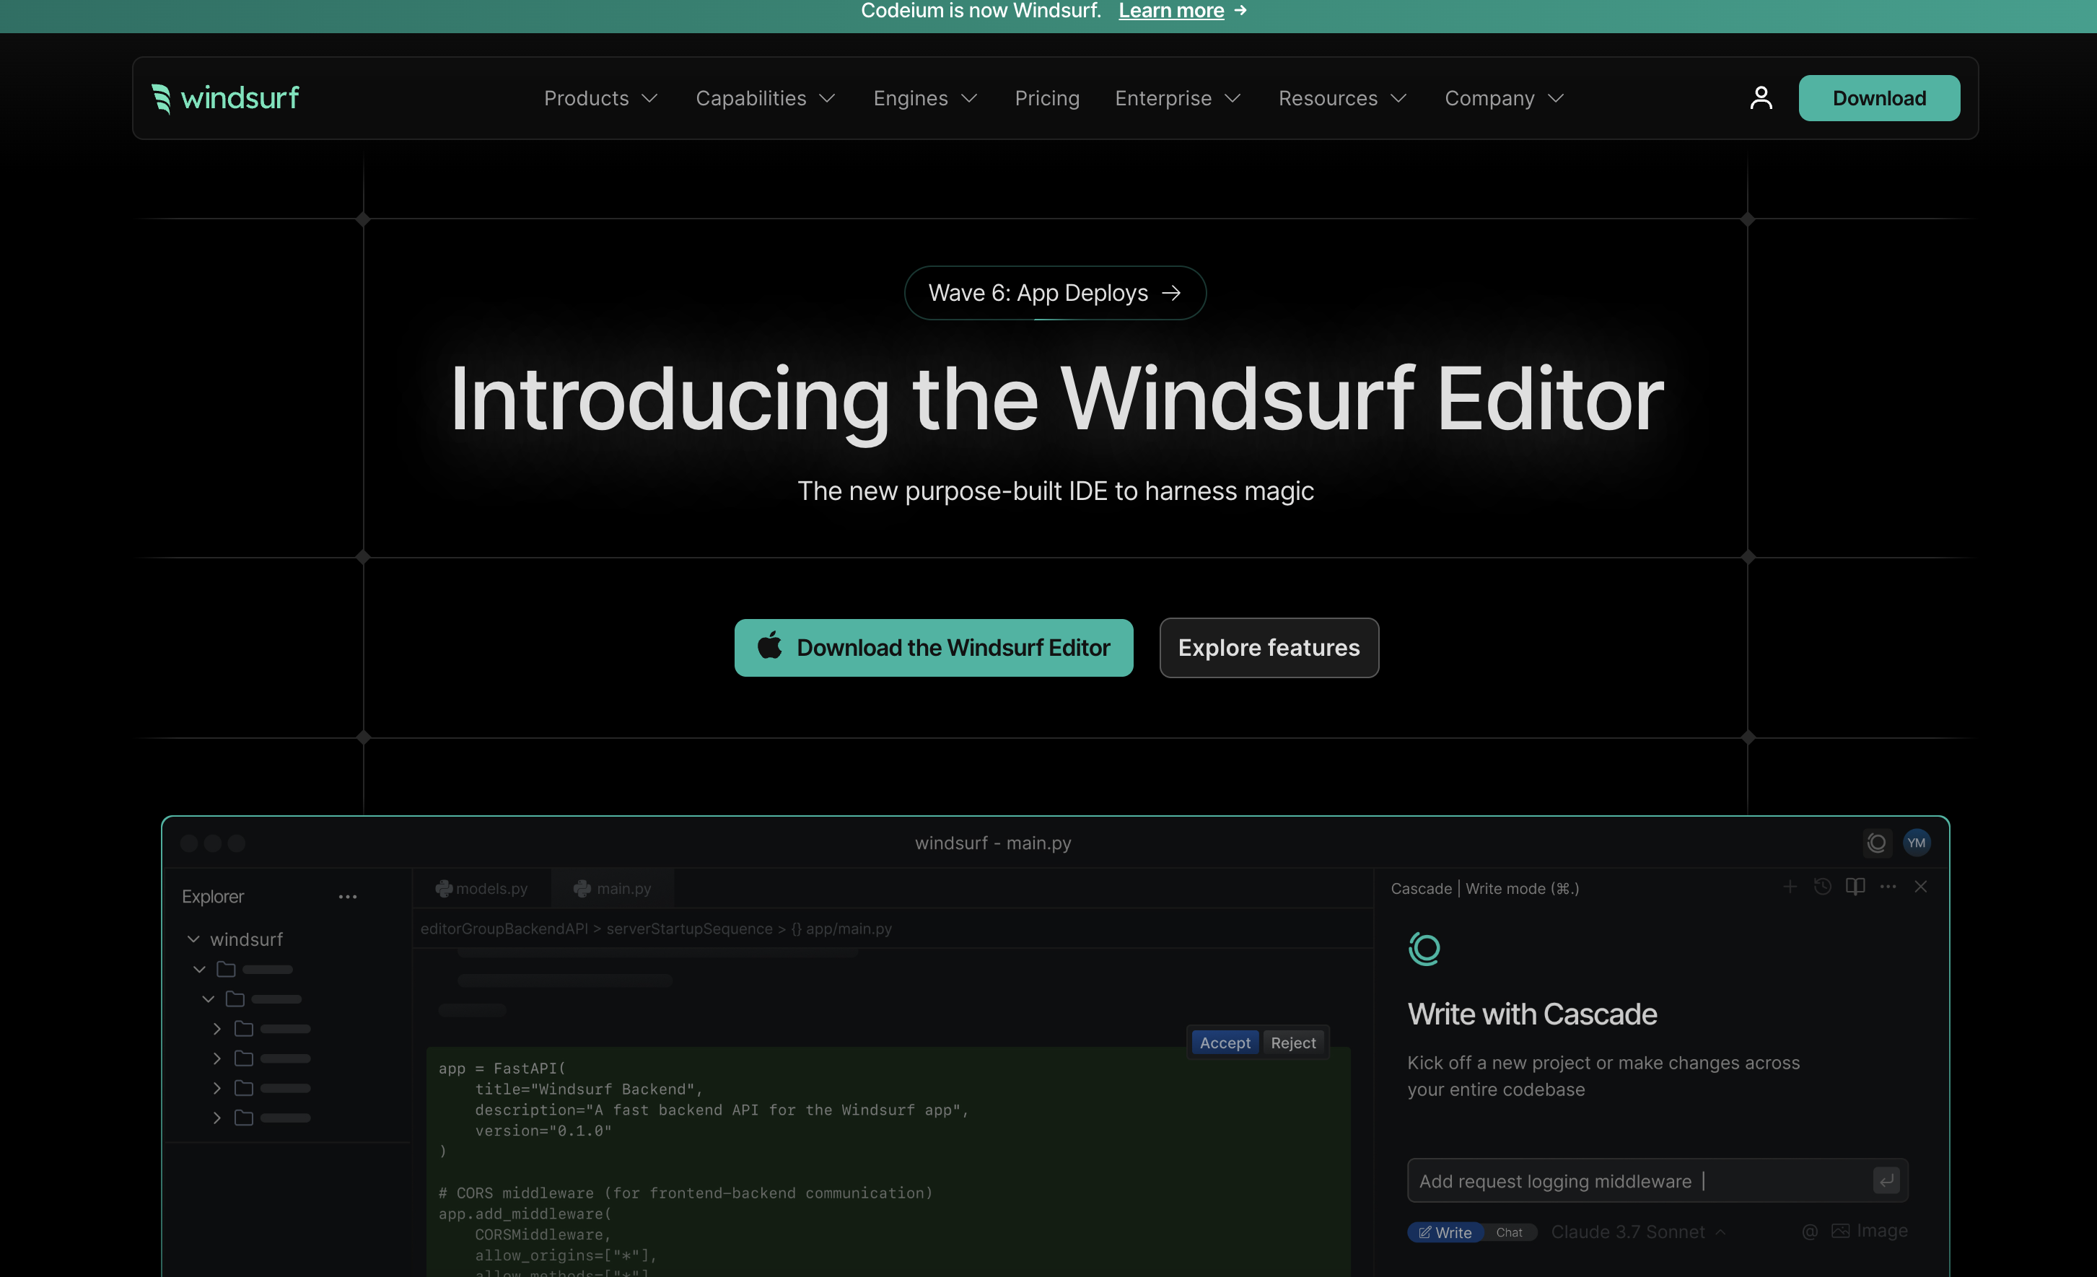Screen dimensions: 2097x1277
Task: Click the @ mention icon in Cascade
Action: (x=1811, y=1231)
